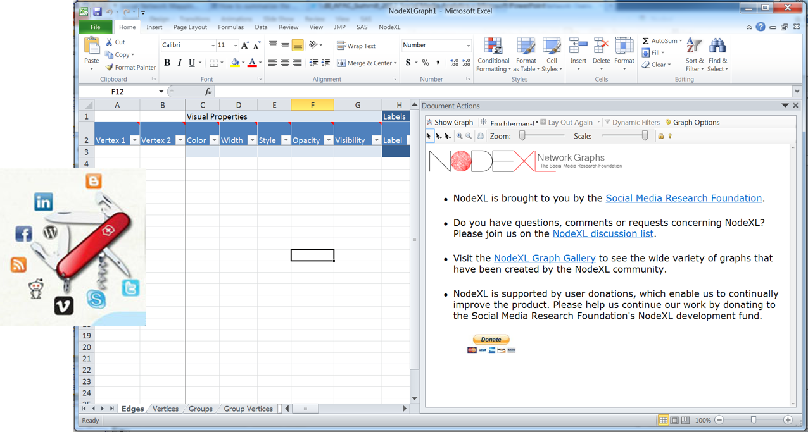
Task: Click the Insert Function fx icon
Action: point(208,92)
